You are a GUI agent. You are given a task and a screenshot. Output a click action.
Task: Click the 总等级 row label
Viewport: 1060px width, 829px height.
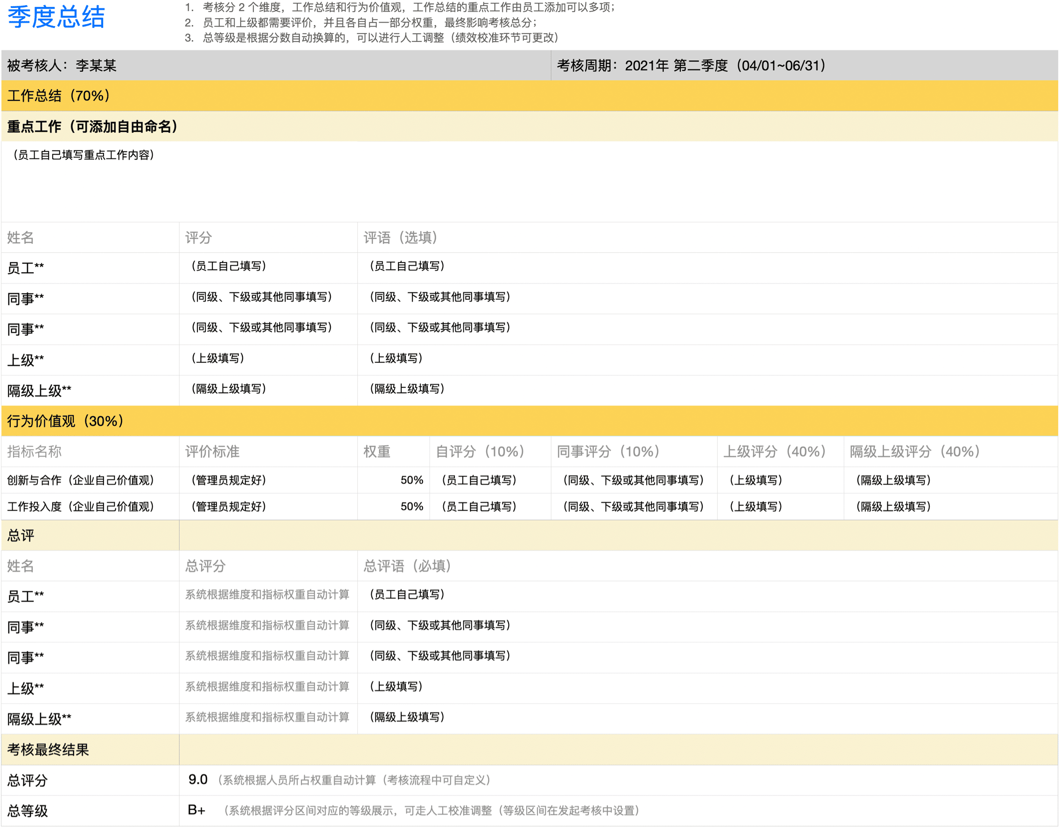click(x=91, y=810)
